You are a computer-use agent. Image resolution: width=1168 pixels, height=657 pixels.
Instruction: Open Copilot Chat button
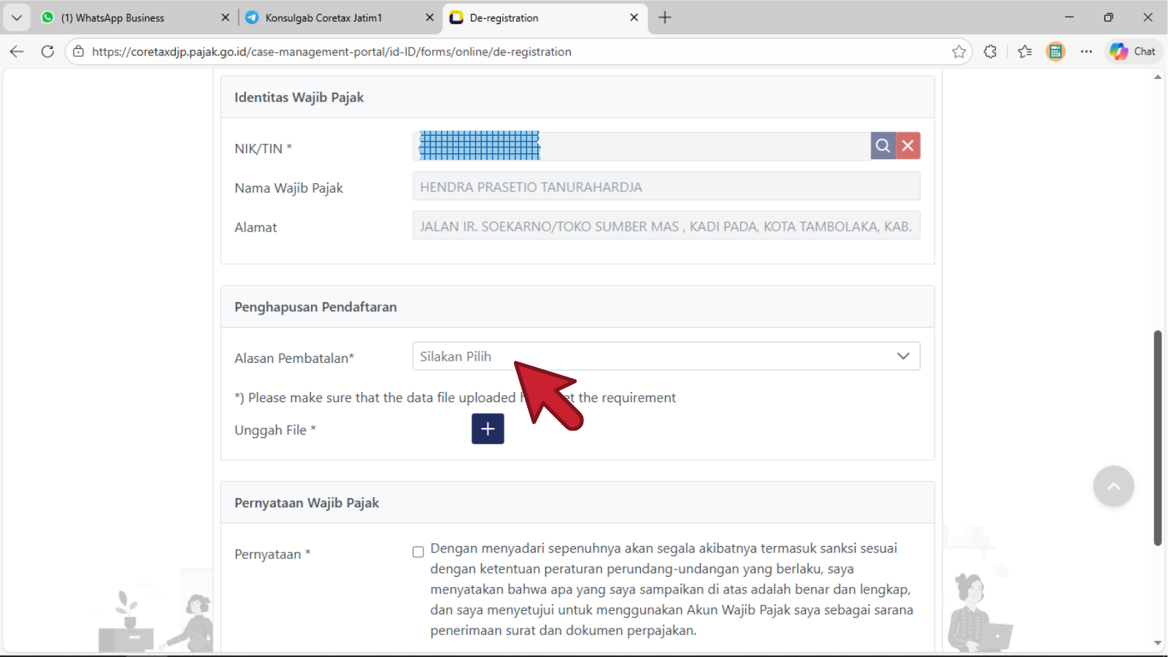point(1133,52)
